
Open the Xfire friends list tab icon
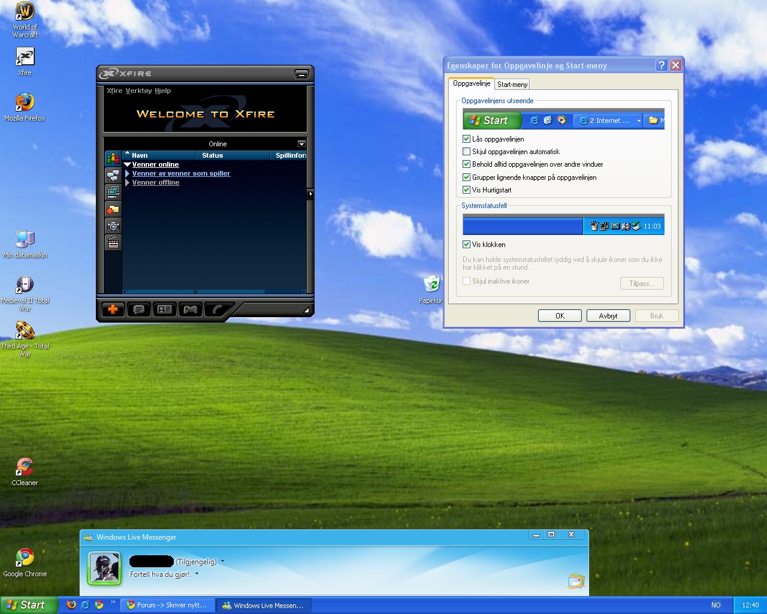[113, 158]
